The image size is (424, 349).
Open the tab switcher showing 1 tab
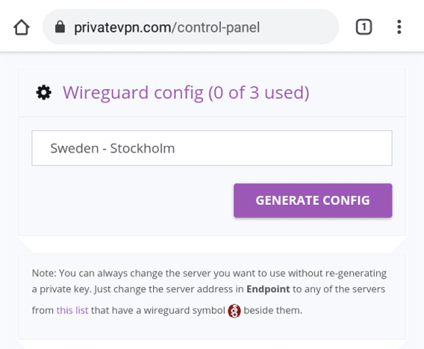[364, 27]
